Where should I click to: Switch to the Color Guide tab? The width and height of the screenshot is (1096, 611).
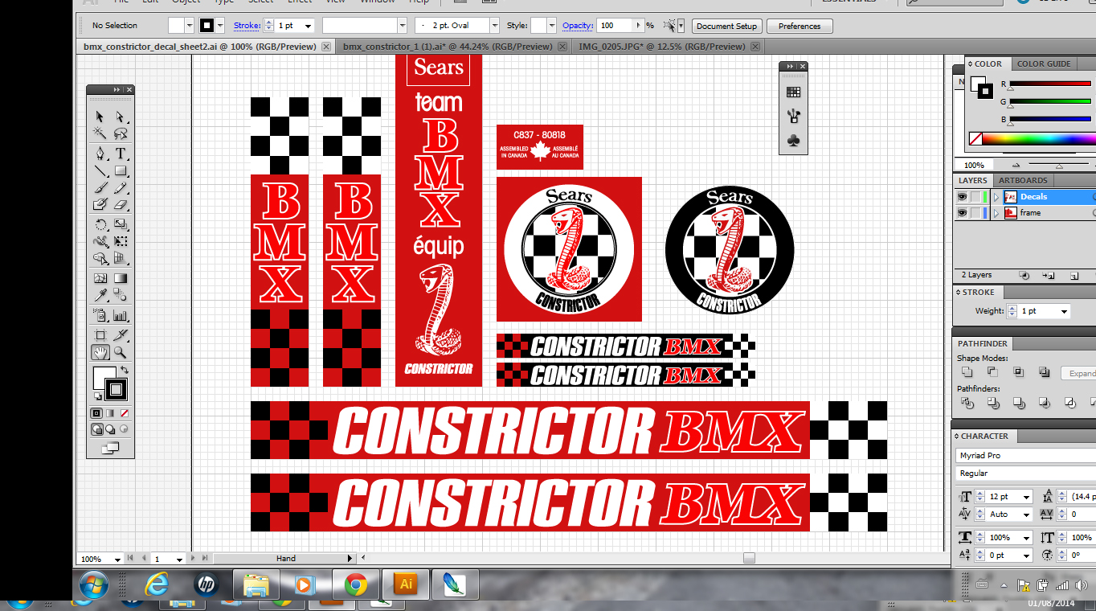click(x=1043, y=64)
